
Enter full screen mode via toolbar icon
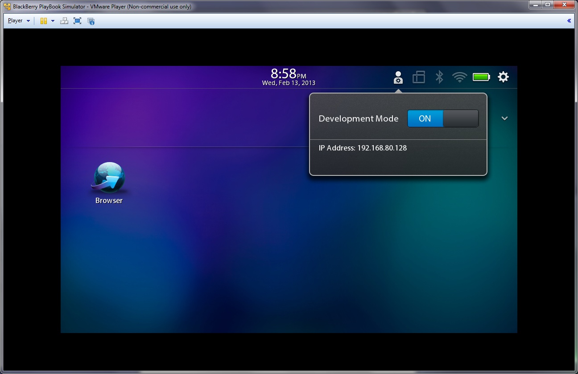(x=78, y=21)
